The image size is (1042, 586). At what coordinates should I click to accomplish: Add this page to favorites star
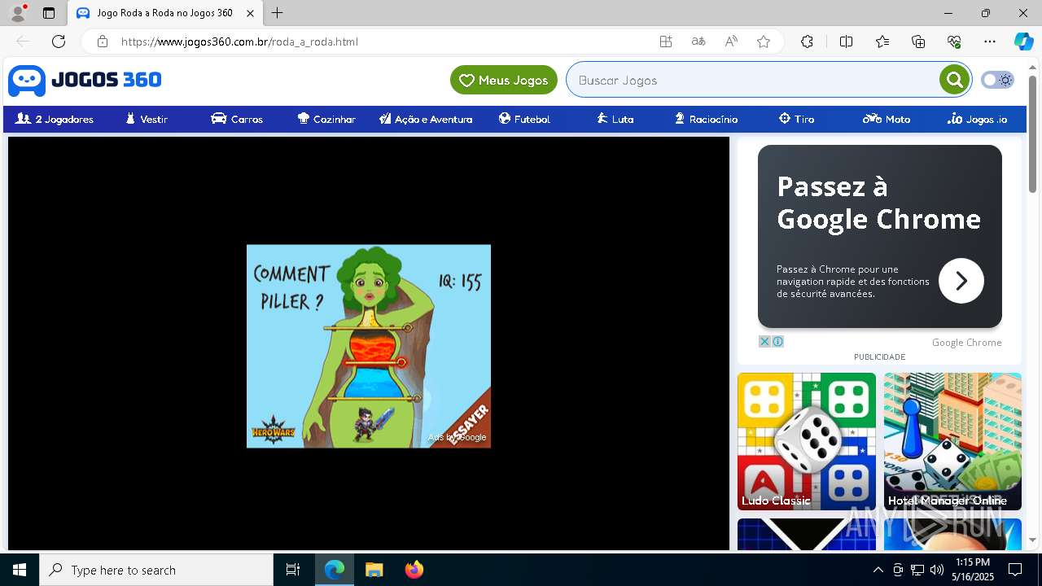(764, 42)
